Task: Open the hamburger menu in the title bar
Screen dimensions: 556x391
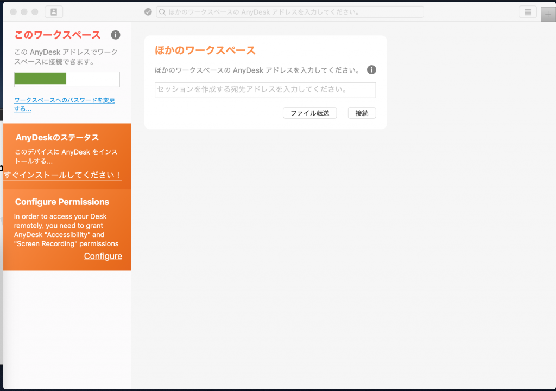Action: 528,12
